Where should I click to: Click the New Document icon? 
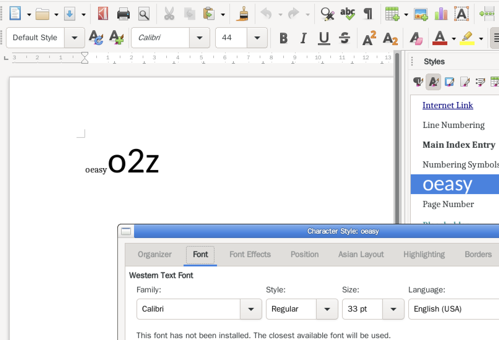(15, 14)
